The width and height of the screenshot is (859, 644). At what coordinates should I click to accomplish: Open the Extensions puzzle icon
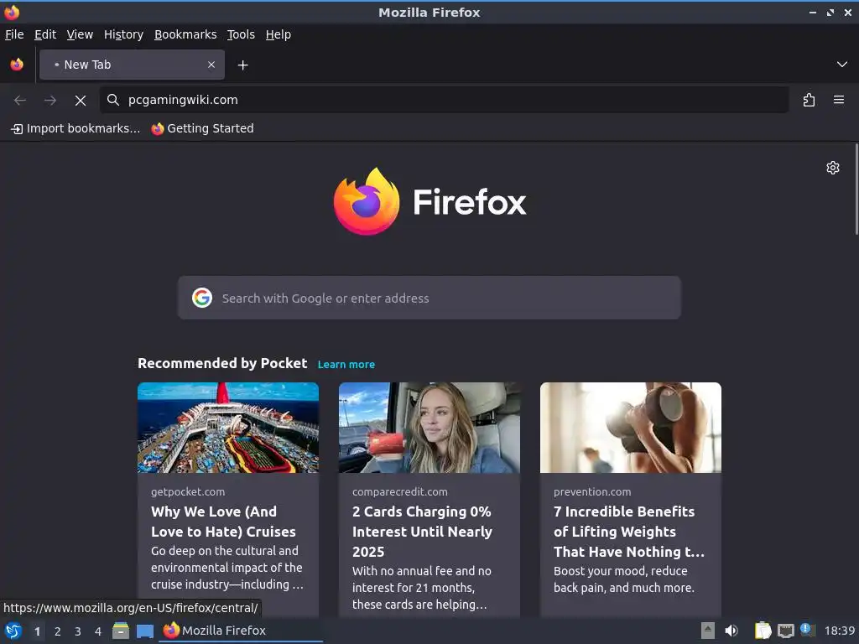(809, 100)
